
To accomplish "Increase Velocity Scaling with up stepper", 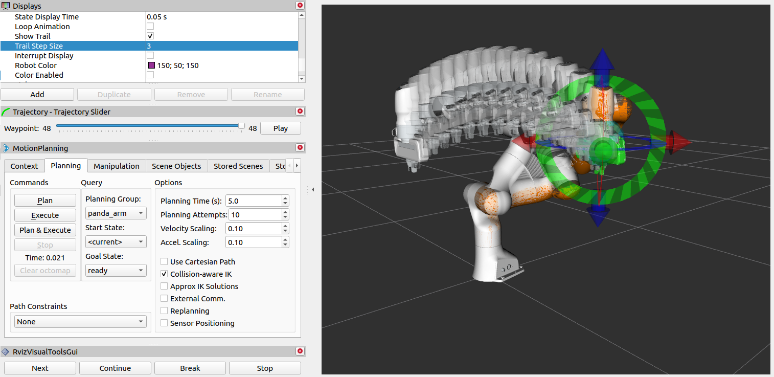I will pos(285,226).
